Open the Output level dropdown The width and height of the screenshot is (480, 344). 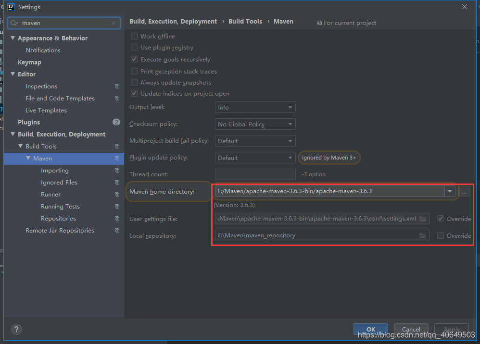255,107
